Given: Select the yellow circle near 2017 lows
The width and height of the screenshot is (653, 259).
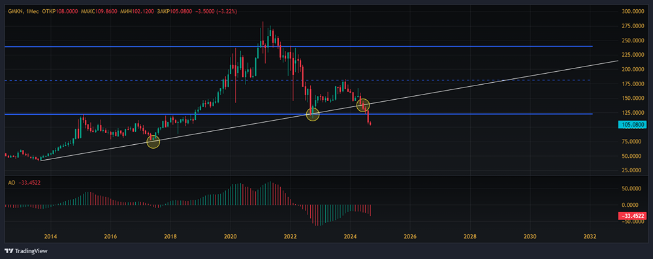Looking at the screenshot, I should tap(153, 142).
